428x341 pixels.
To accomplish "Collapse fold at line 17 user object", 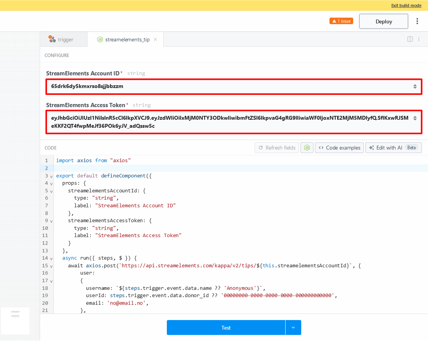I will click(51, 281).
